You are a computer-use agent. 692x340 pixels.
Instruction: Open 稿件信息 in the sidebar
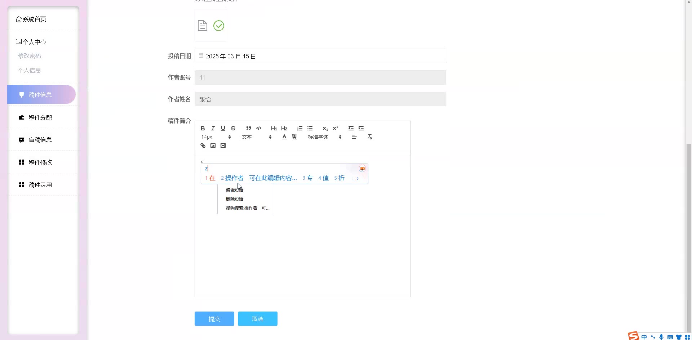point(41,95)
